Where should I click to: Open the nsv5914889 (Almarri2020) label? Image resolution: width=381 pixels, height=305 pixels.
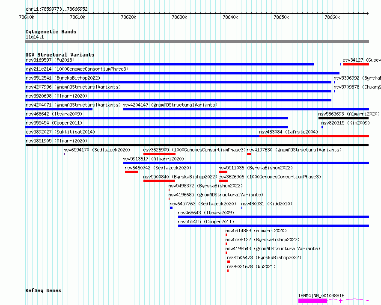click(256, 231)
